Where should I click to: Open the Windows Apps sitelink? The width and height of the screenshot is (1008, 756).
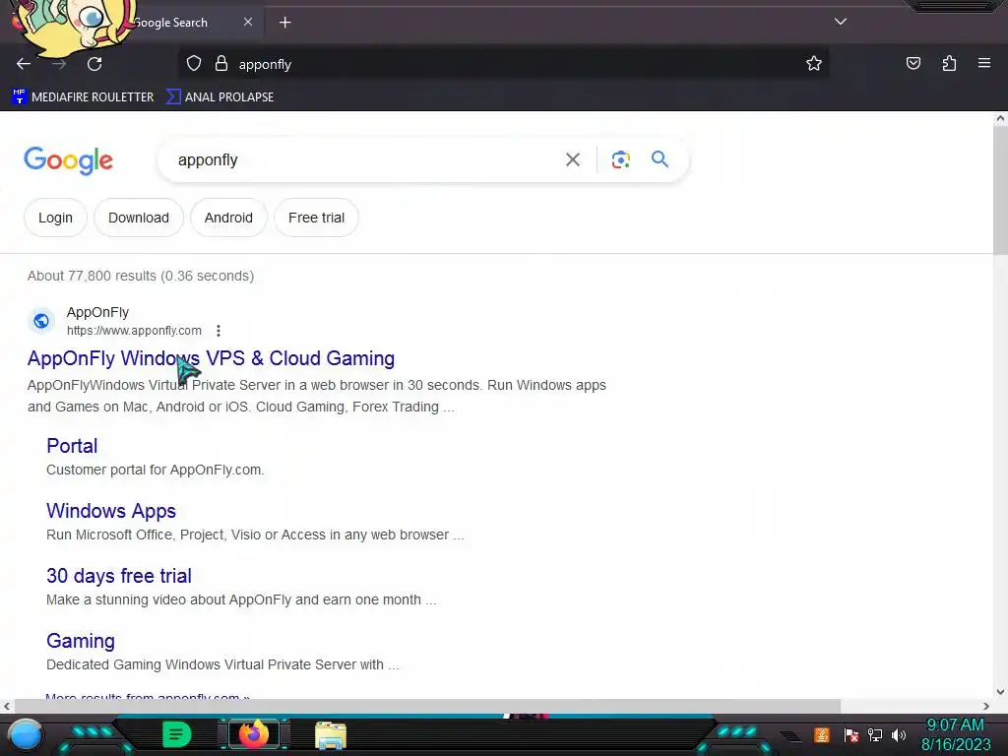(111, 511)
